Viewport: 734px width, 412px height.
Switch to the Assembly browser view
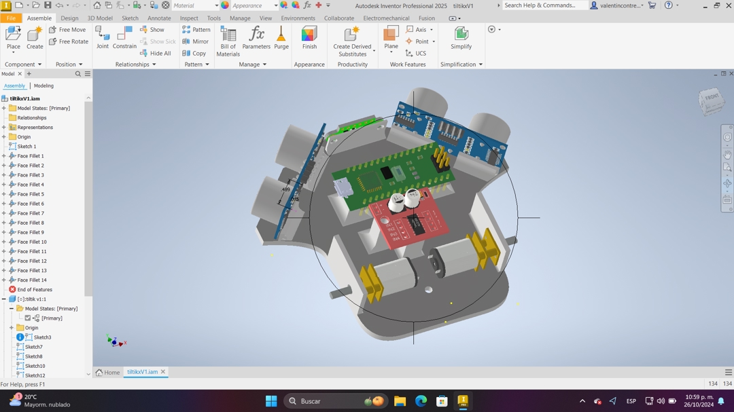14,86
